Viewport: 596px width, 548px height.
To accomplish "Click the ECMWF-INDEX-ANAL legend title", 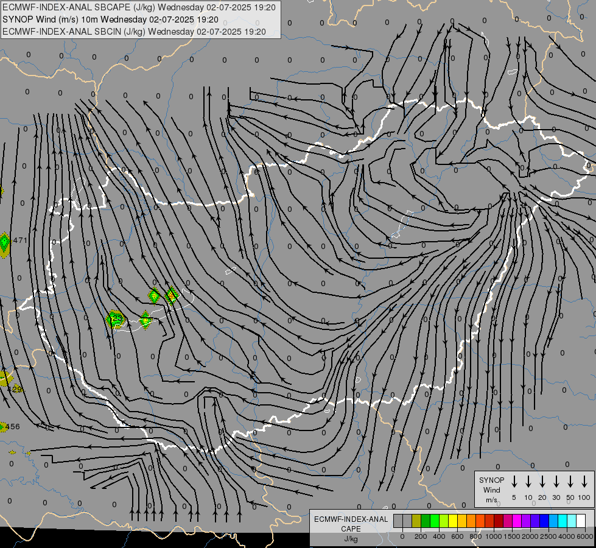I will coord(351,519).
